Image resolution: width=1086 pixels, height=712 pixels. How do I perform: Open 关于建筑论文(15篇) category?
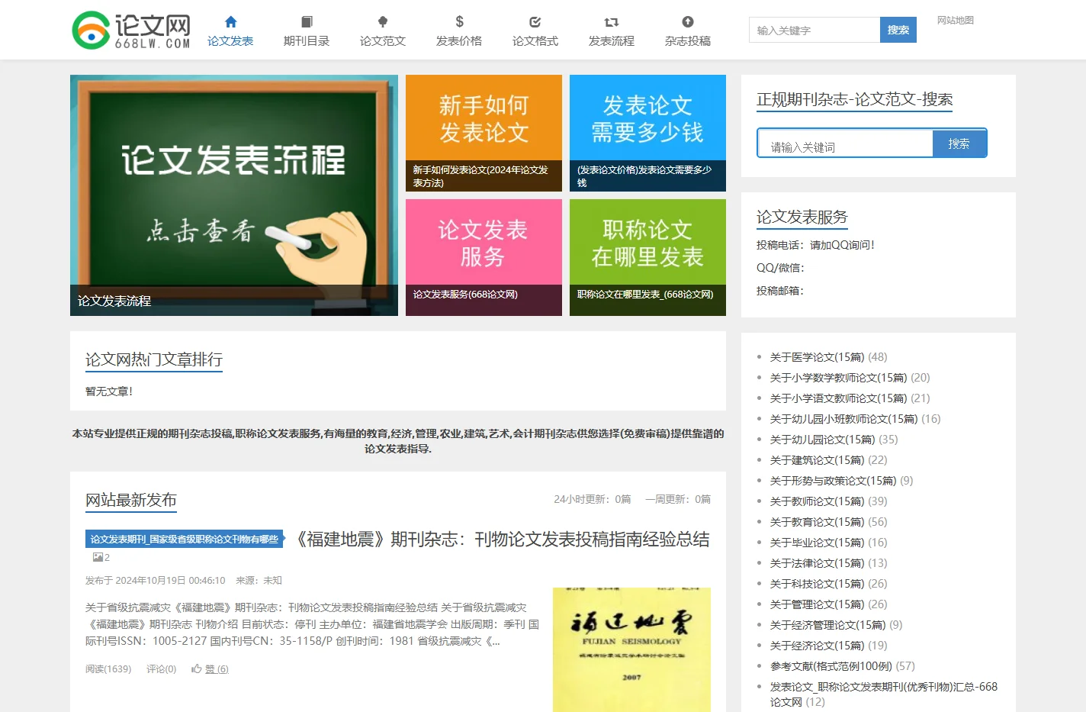[817, 460]
